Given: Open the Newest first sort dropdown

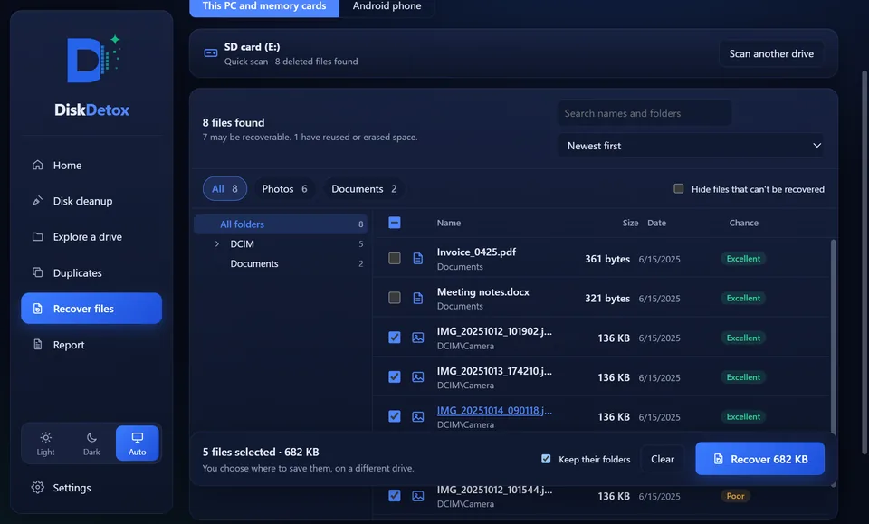Looking at the screenshot, I should (690, 146).
